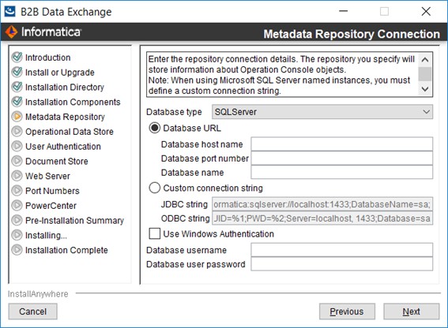Click the Informatica logo icon in header
448x328 pixels.
11,32
